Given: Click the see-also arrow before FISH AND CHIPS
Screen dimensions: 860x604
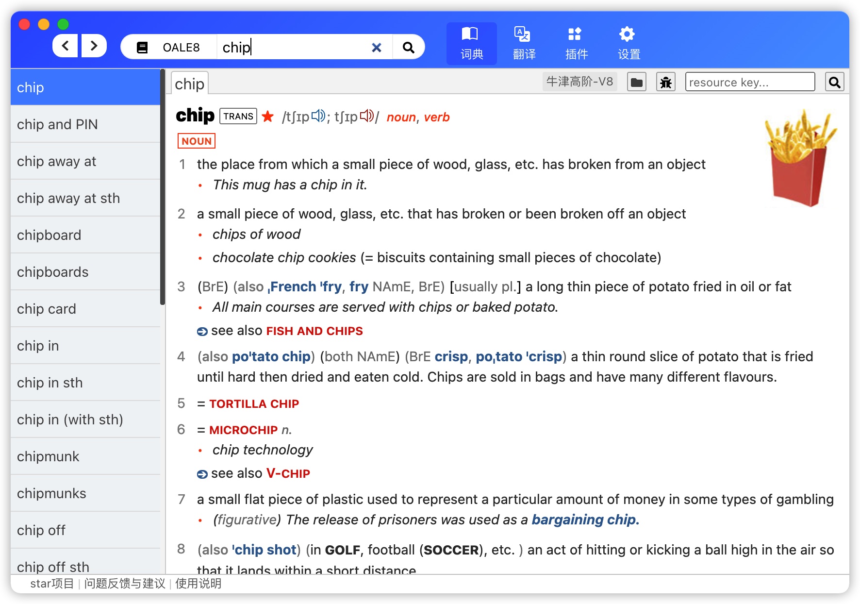Looking at the screenshot, I should click(x=202, y=332).
